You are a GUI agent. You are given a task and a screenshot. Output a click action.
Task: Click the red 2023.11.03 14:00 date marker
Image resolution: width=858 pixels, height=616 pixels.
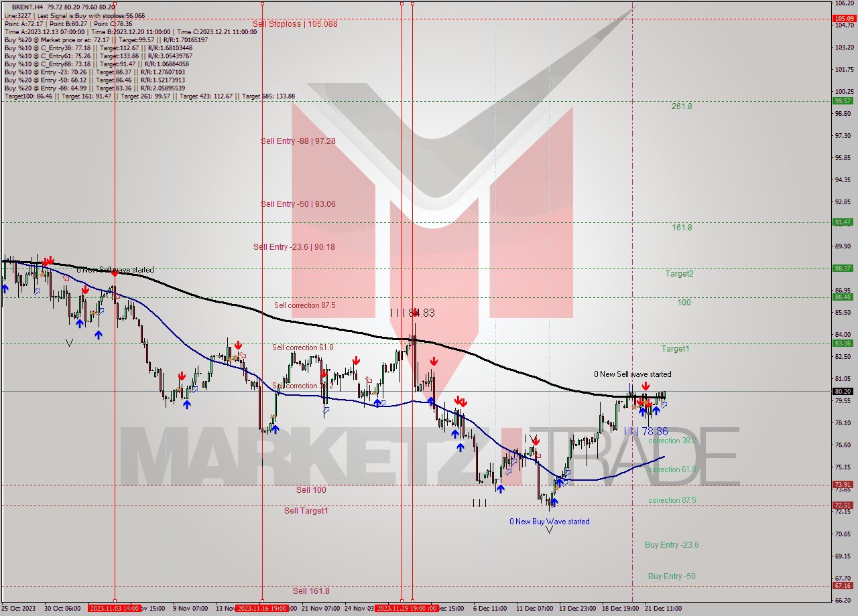[114, 609]
